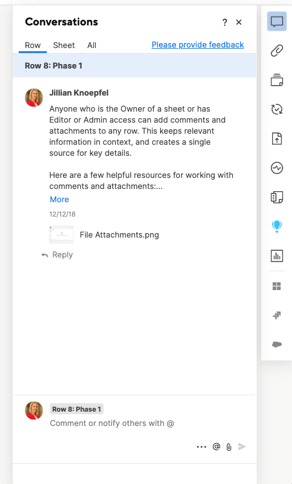Open the Summary sheet icon in sidebar
This screenshot has height=484, width=292.
(x=277, y=197)
